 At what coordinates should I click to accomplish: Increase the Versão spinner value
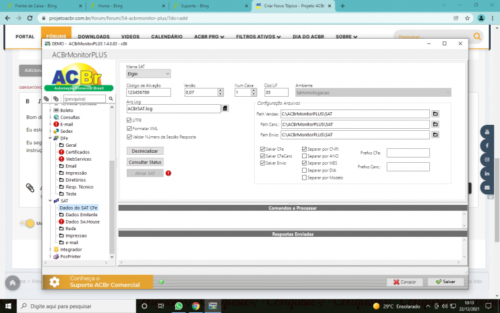pyautogui.click(x=221, y=91)
